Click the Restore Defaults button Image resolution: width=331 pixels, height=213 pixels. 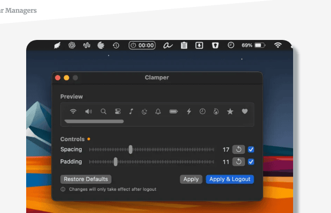[x=86, y=179]
